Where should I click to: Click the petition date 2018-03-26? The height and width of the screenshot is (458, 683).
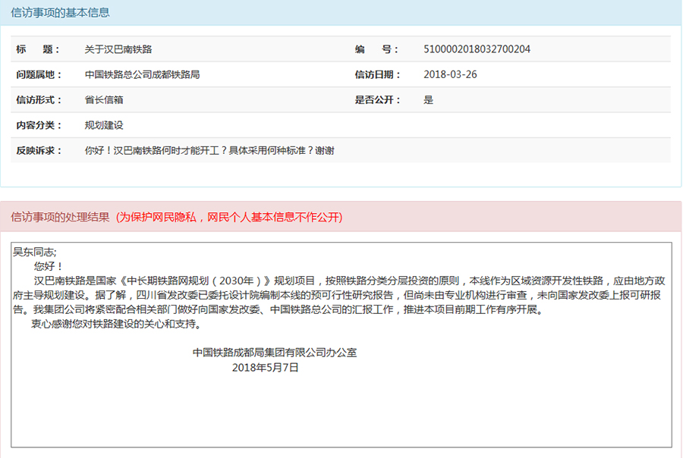pyautogui.click(x=450, y=74)
